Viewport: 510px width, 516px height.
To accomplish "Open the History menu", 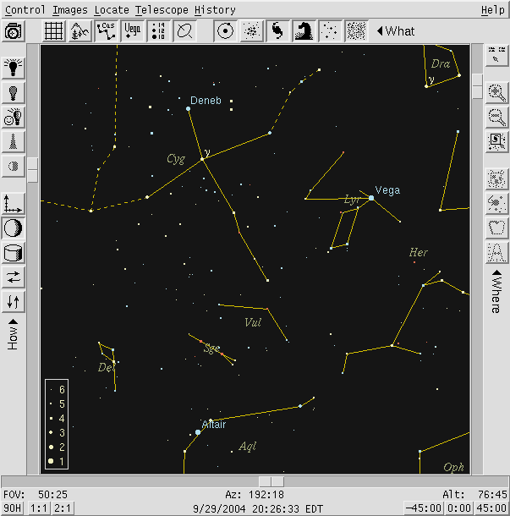I will coord(215,10).
